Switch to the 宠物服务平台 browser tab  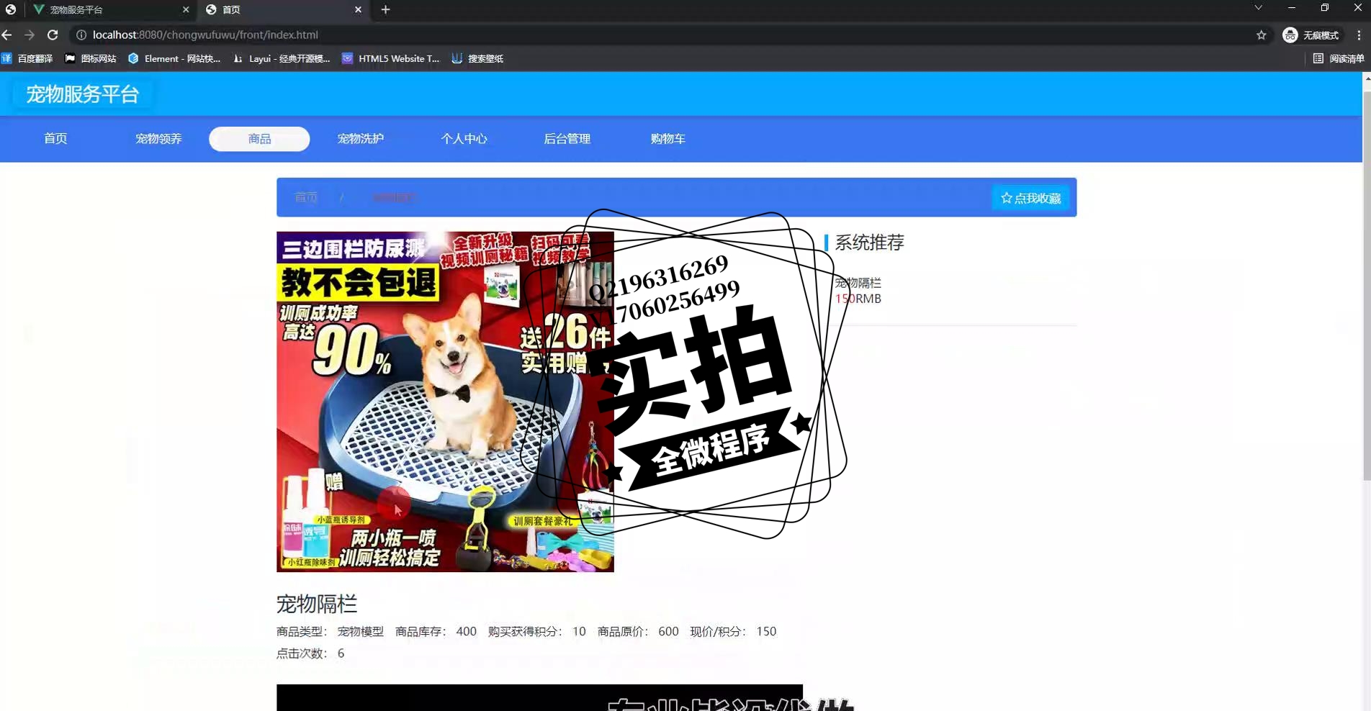110,9
